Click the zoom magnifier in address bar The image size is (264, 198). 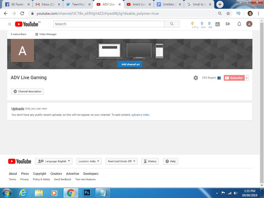[x=220, y=13]
